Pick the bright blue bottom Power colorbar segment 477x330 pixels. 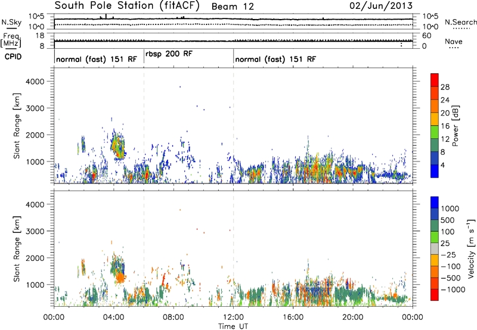[x=435, y=171]
